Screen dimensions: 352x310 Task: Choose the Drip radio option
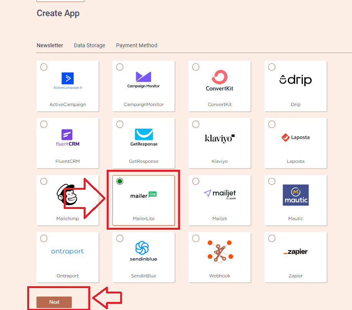(x=272, y=67)
